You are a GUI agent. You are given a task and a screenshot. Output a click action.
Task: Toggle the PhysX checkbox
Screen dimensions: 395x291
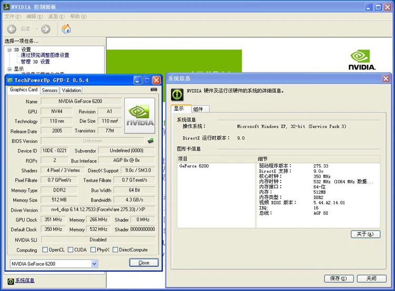(x=93, y=249)
